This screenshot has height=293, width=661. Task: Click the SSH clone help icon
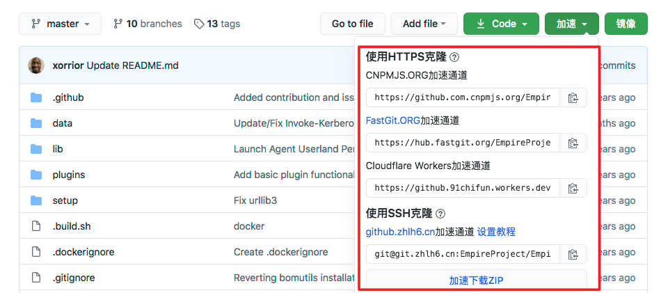click(x=440, y=214)
